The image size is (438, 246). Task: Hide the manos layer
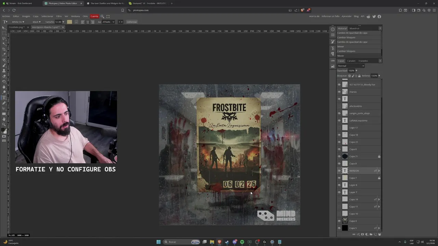point(339,92)
